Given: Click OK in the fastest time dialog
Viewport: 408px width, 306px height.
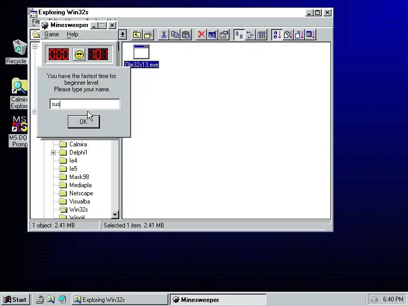Looking at the screenshot, I should point(84,121).
